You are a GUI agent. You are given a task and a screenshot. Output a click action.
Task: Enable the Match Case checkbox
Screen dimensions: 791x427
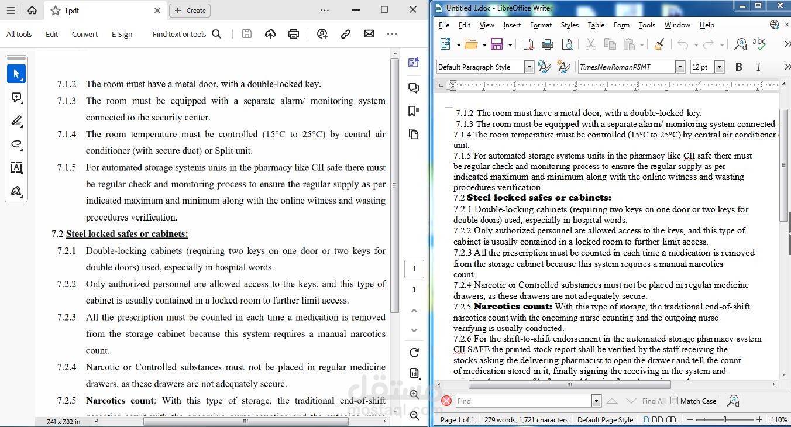pos(674,401)
